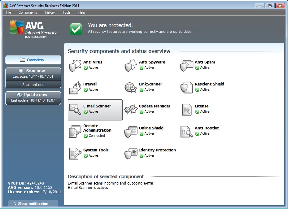The height and width of the screenshot is (209, 288).
Task: Open the Anti-Rootkit magnifier icon
Action: point(187,132)
